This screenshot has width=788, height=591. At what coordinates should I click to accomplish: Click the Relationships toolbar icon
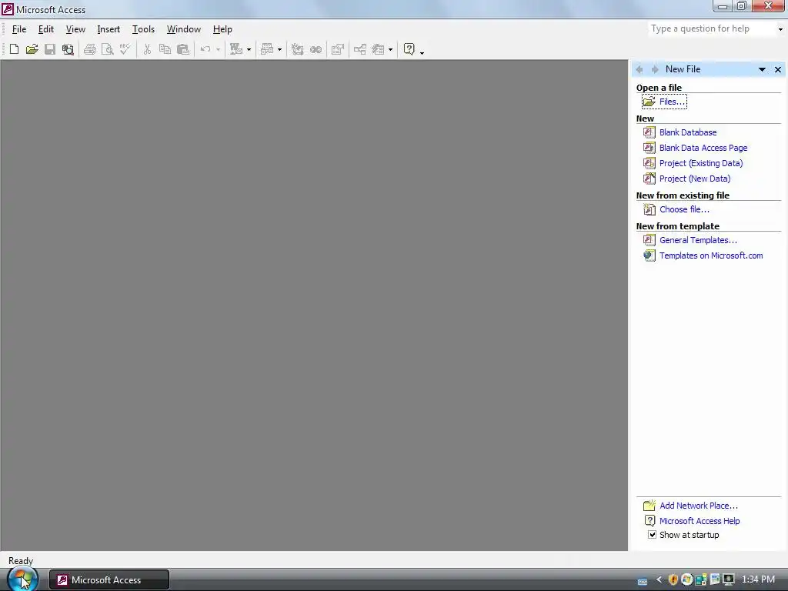point(360,49)
